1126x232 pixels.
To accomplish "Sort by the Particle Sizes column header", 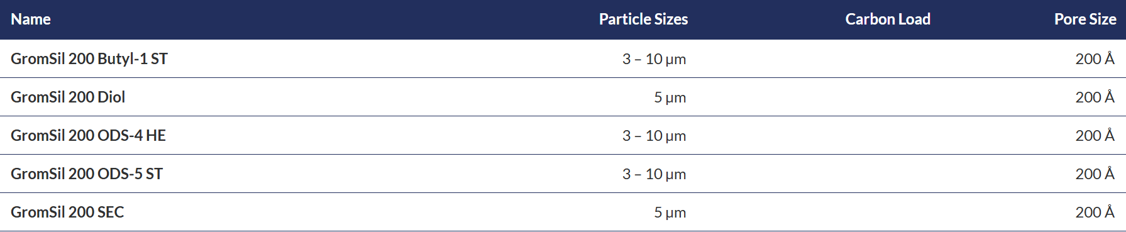I will coord(643,19).
